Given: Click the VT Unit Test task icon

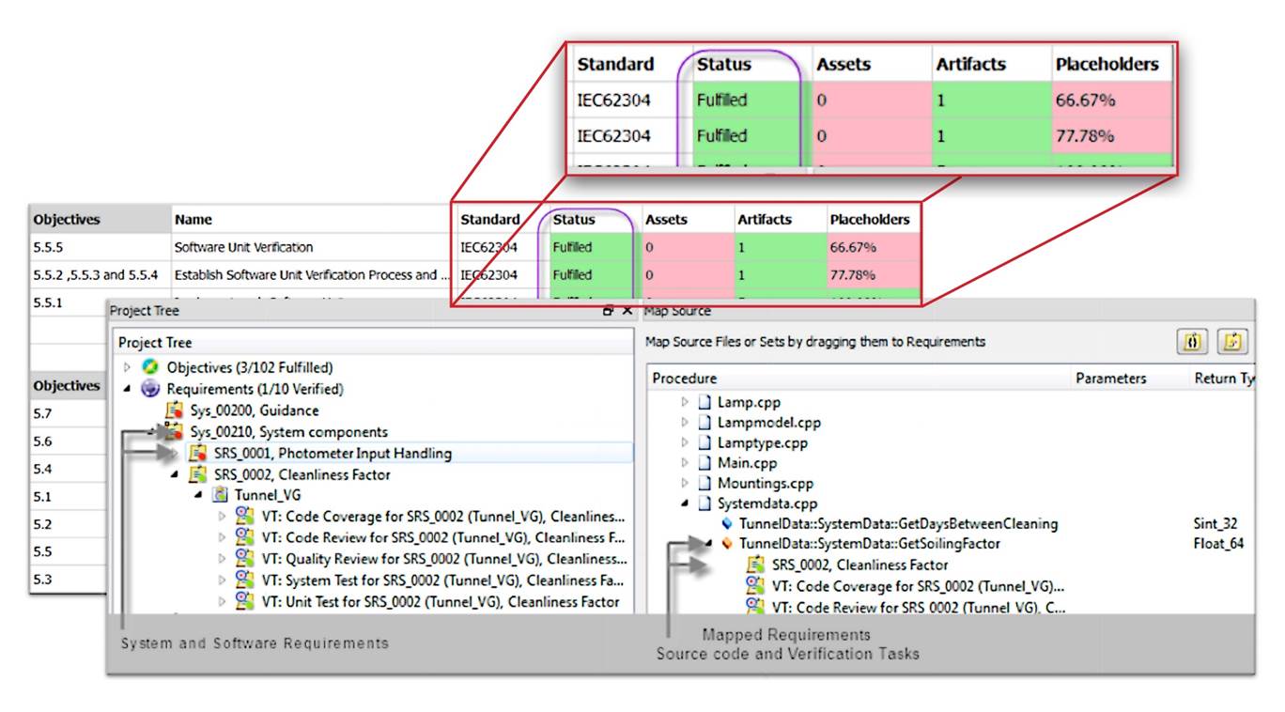Looking at the screenshot, I should tap(244, 601).
